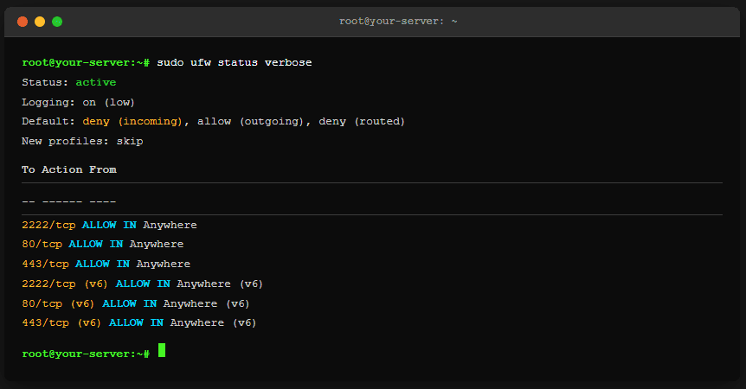Click the 'To Action From' table header
Viewport: 746px width, 389px height.
tap(69, 169)
